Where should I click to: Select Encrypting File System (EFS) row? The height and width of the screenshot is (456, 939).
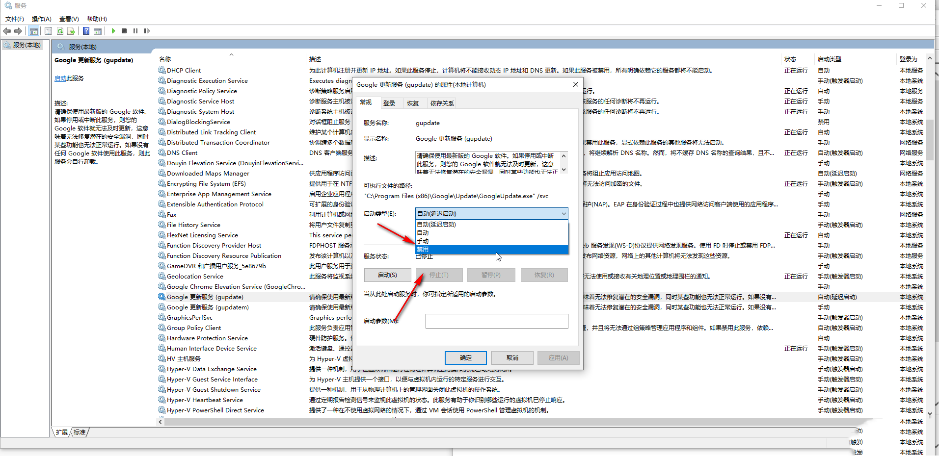pos(206,183)
